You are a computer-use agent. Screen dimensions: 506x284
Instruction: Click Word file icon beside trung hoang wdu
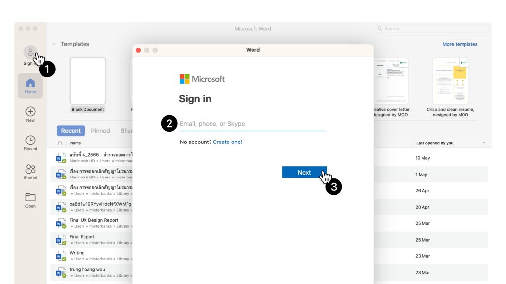point(61,273)
